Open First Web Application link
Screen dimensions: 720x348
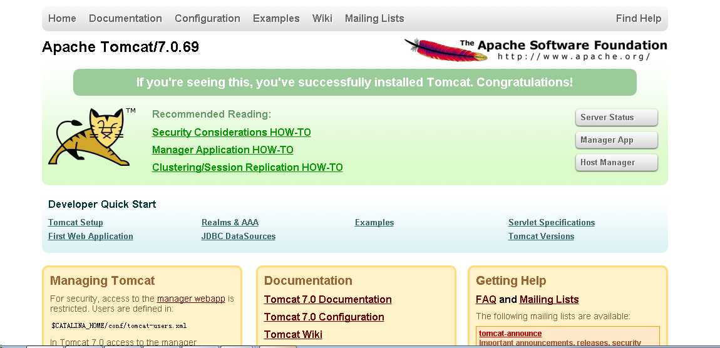[x=90, y=237]
